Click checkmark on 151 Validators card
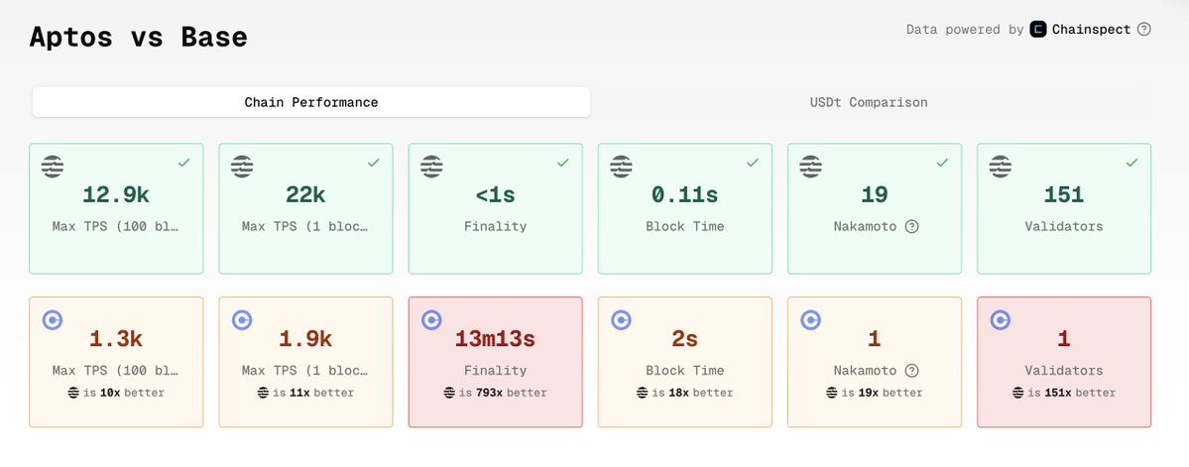The image size is (1189, 467). pos(1131,163)
